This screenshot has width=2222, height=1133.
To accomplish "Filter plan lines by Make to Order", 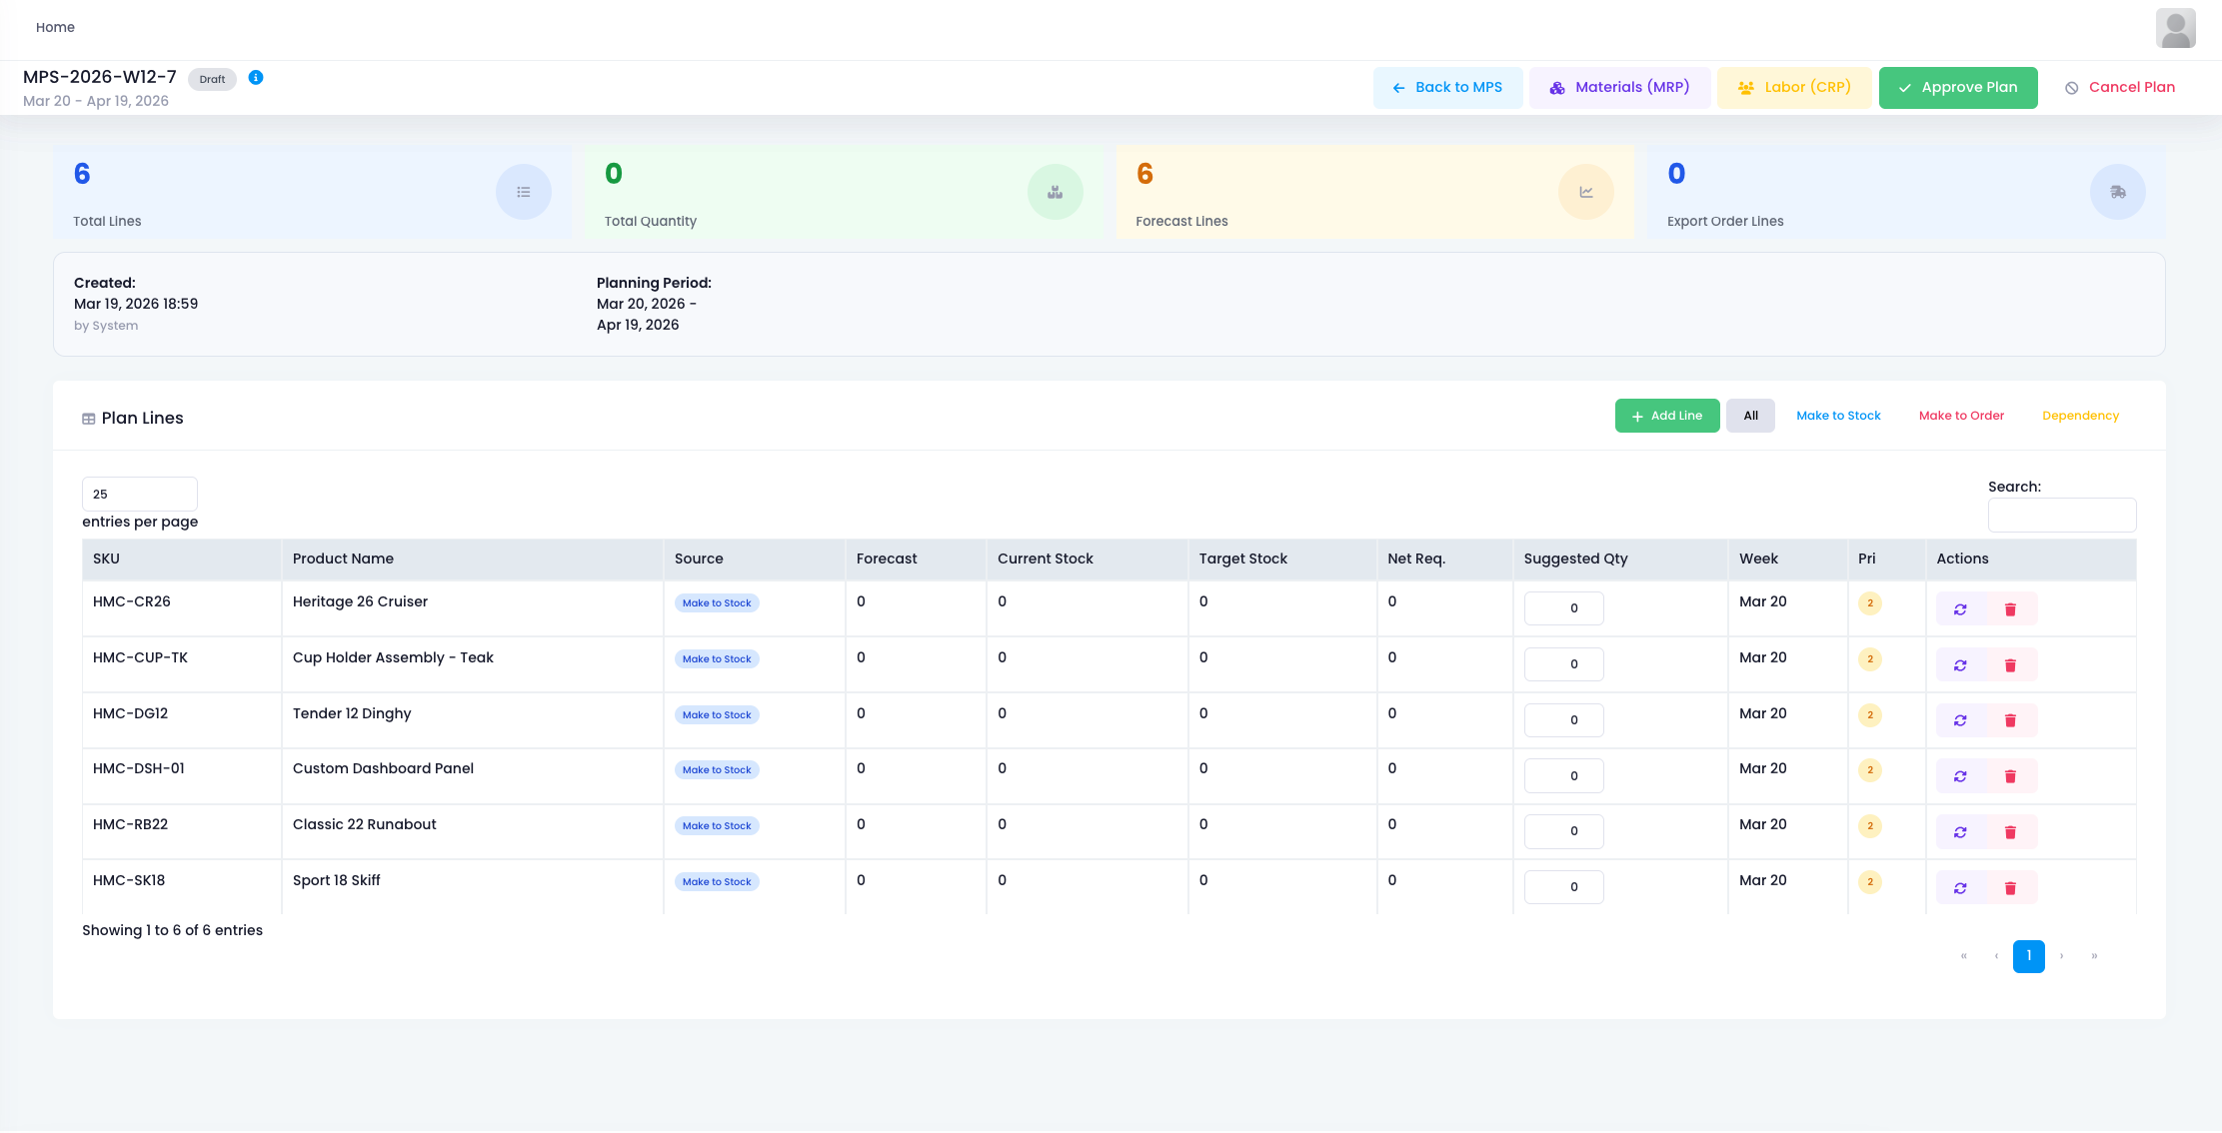I will pos(1961,416).
